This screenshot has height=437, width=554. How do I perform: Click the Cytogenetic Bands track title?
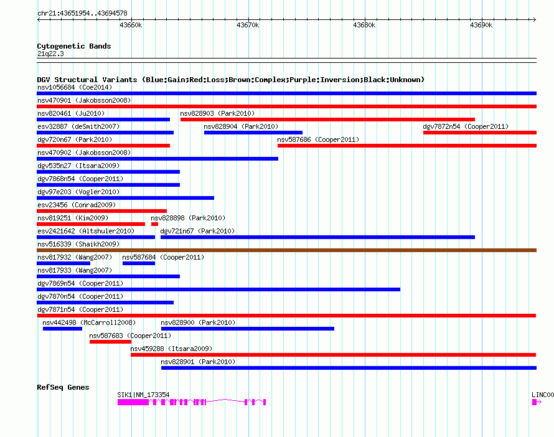click(74, 46)
